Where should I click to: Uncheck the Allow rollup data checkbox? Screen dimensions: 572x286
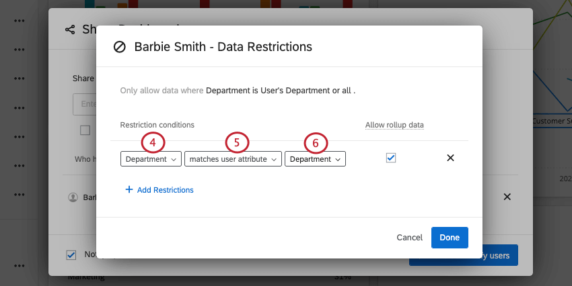tap(391, 158)
